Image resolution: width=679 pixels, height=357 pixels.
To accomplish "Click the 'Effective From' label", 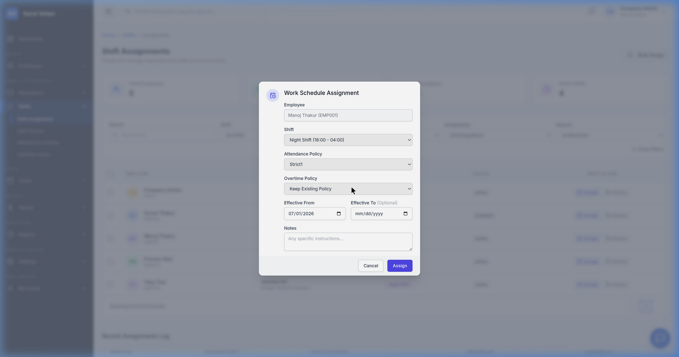I will click(299, 203).
